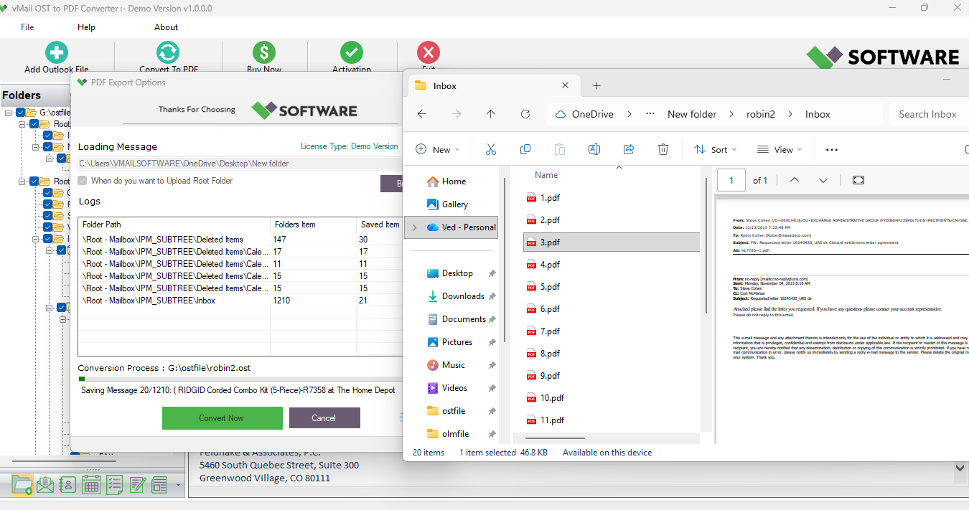Screen dimensions: 969x510
Task: Click the Refresh icon in Explorer
Action: (x=525, y=114)
